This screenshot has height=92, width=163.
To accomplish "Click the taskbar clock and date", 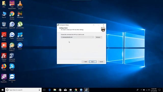I will [154, 90].
